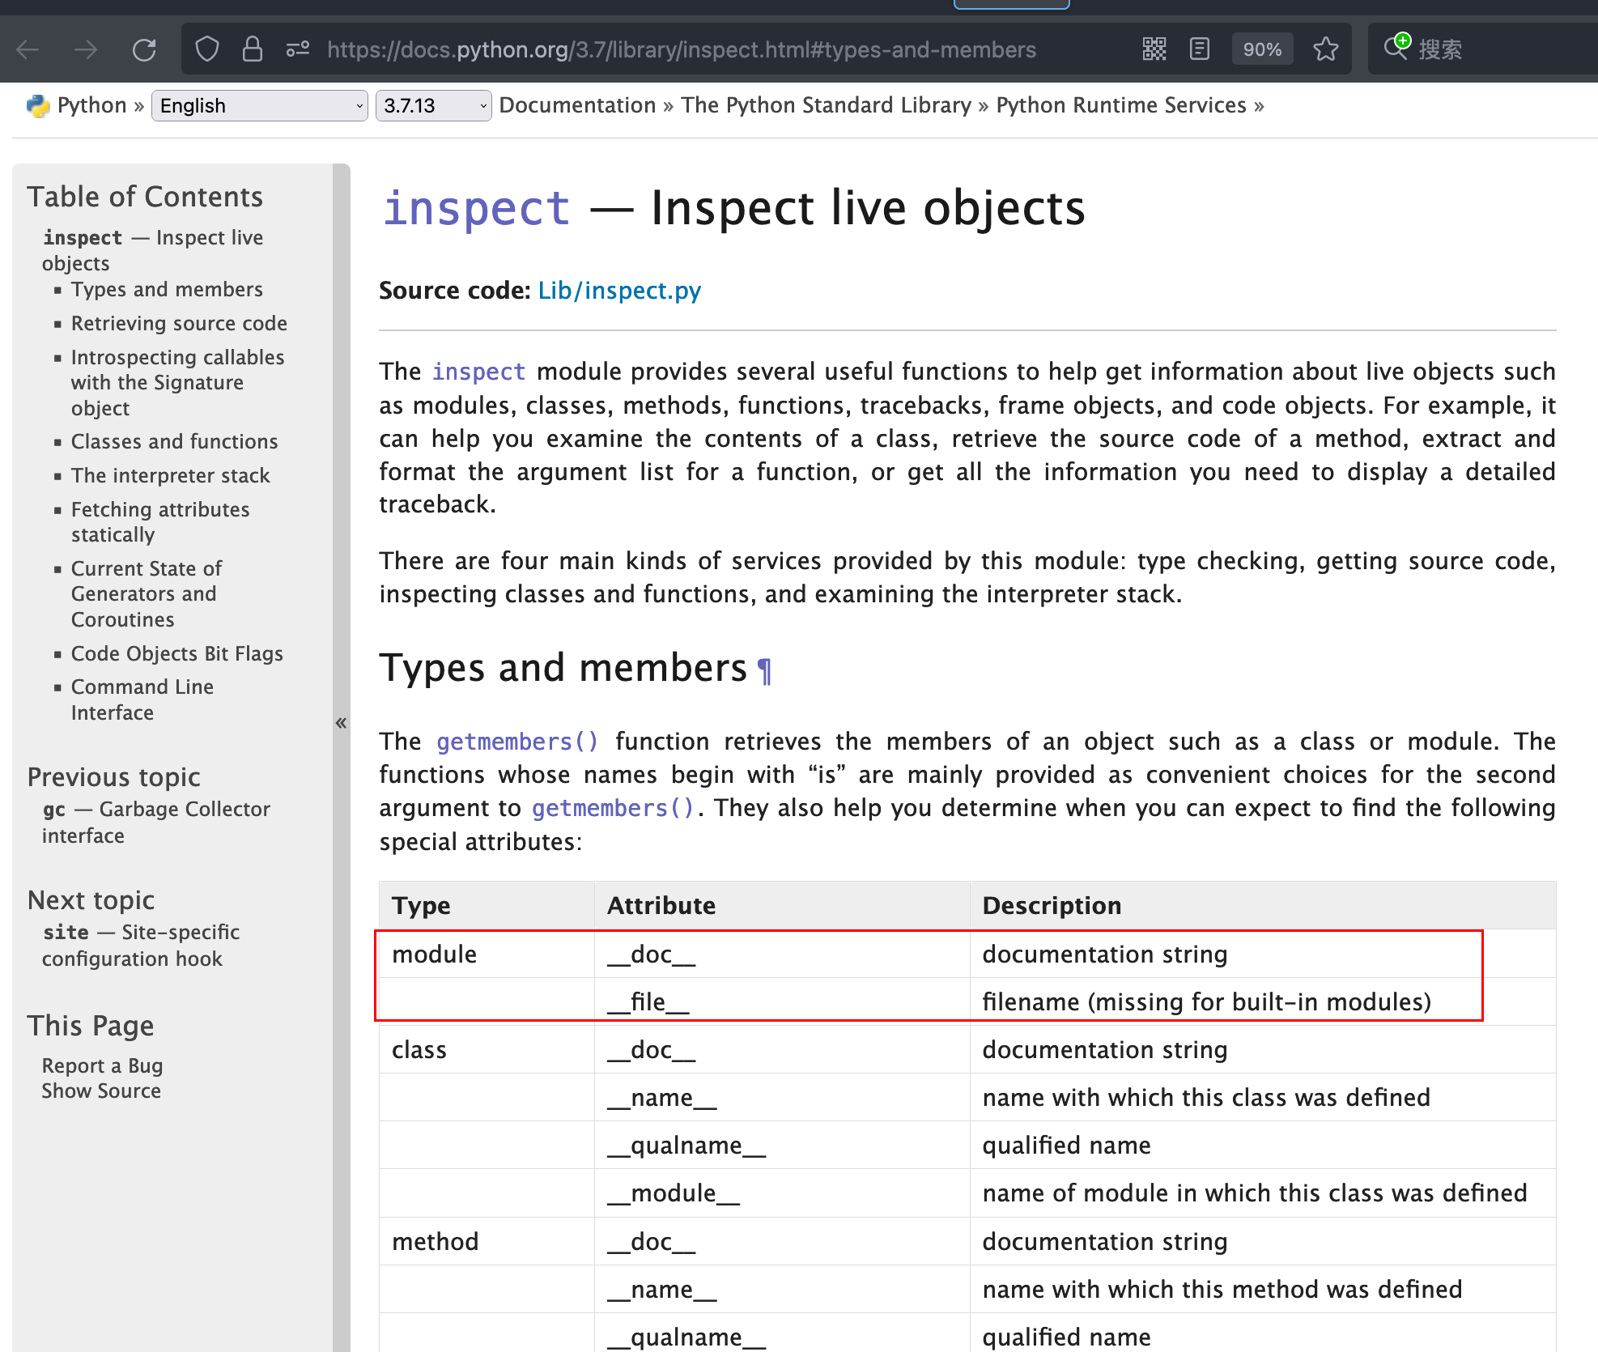Click the shield/security icon in address bar

point(209,49)
